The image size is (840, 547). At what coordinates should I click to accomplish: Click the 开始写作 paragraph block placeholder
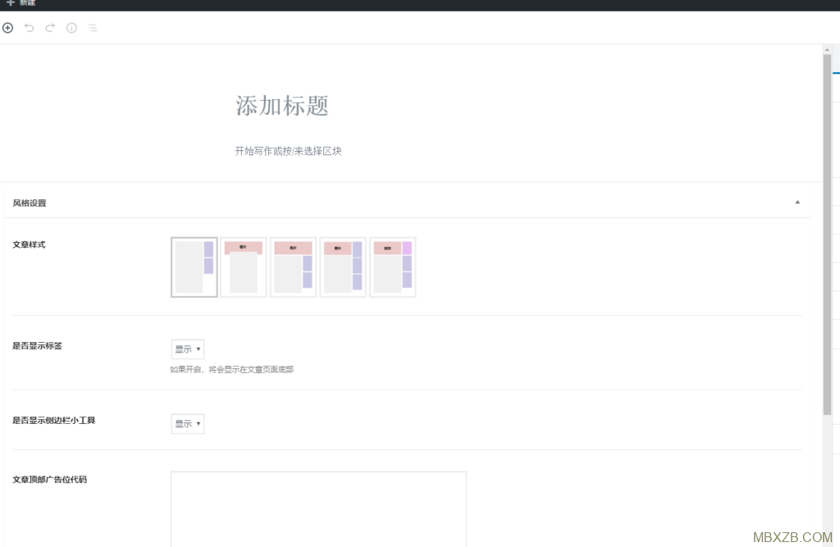[x=288, y=151]
